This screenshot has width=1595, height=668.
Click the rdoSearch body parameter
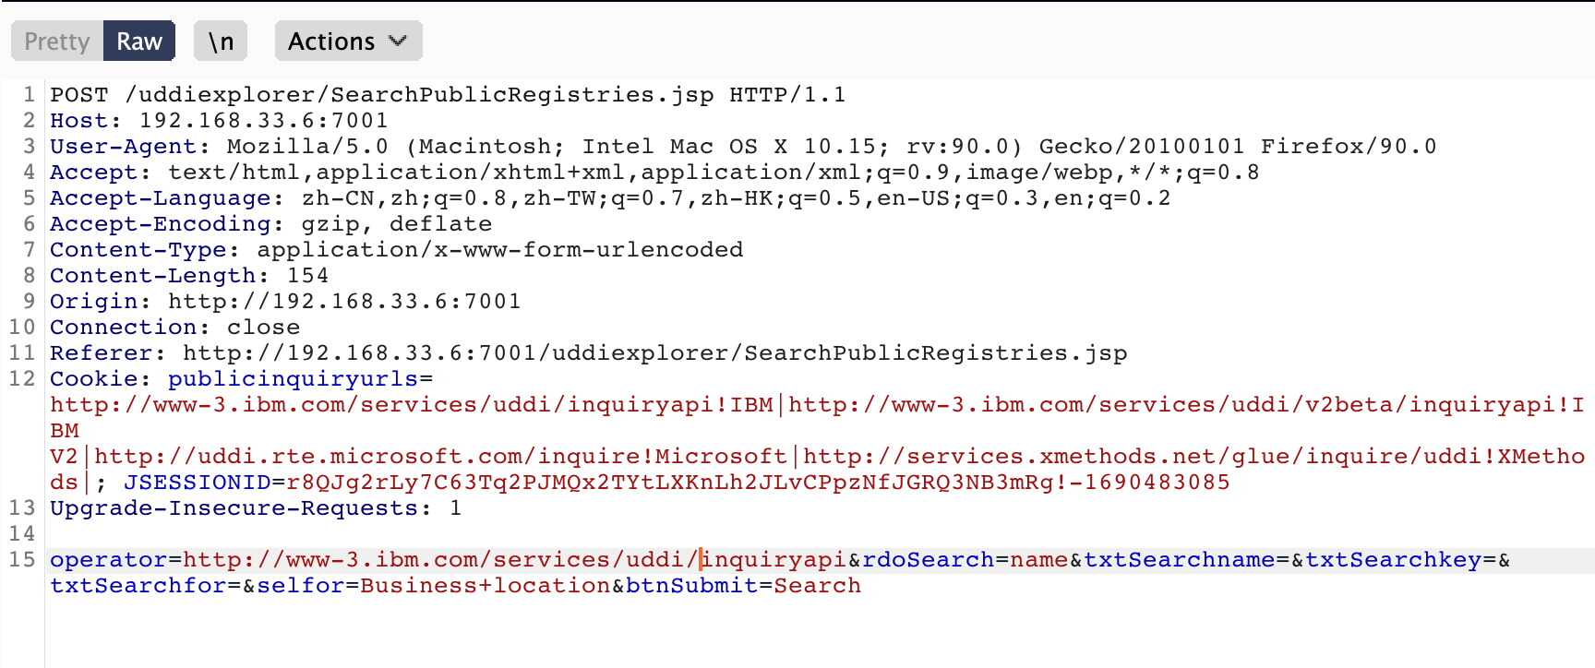pyautogui.click(x=928, y=560)
